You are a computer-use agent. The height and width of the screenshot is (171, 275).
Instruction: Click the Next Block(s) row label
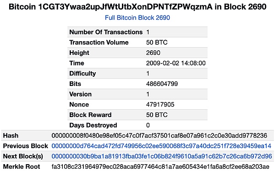click(x=23, y=156)
